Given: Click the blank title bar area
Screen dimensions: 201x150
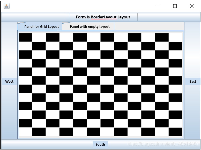Looking at the screenshot, I should [78, 6].
